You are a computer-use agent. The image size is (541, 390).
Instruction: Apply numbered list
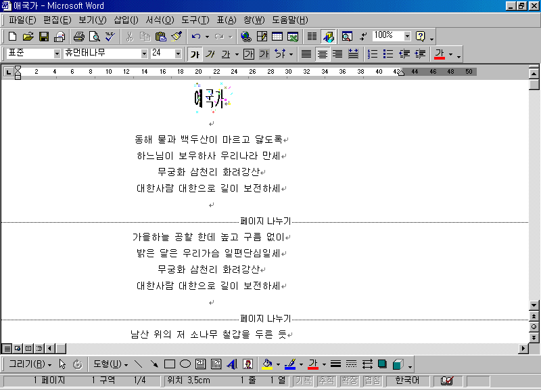tap(373, 54)
